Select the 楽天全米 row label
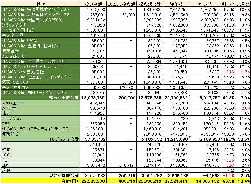251x184 pixels. (40, 51)
